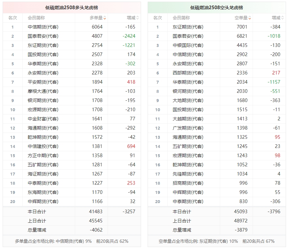The image size is (289, 249).
Task: Select 乾坤期货(代客) in long table rank 13
Action: (43, 137)
